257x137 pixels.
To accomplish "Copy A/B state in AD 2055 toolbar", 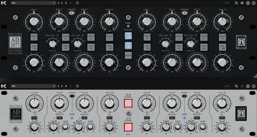I will point(77,86).
